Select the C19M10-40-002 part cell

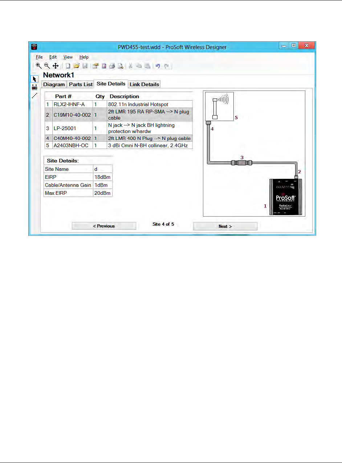(x=73, y=115)
